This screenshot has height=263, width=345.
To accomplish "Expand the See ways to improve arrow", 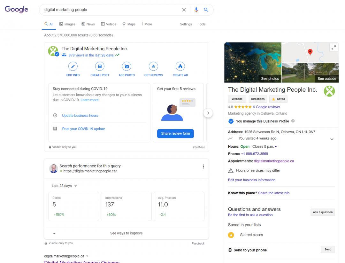I will [x=54, y=233].
